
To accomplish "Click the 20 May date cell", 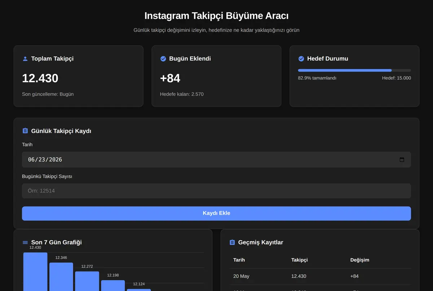I will tap(241, 276).
